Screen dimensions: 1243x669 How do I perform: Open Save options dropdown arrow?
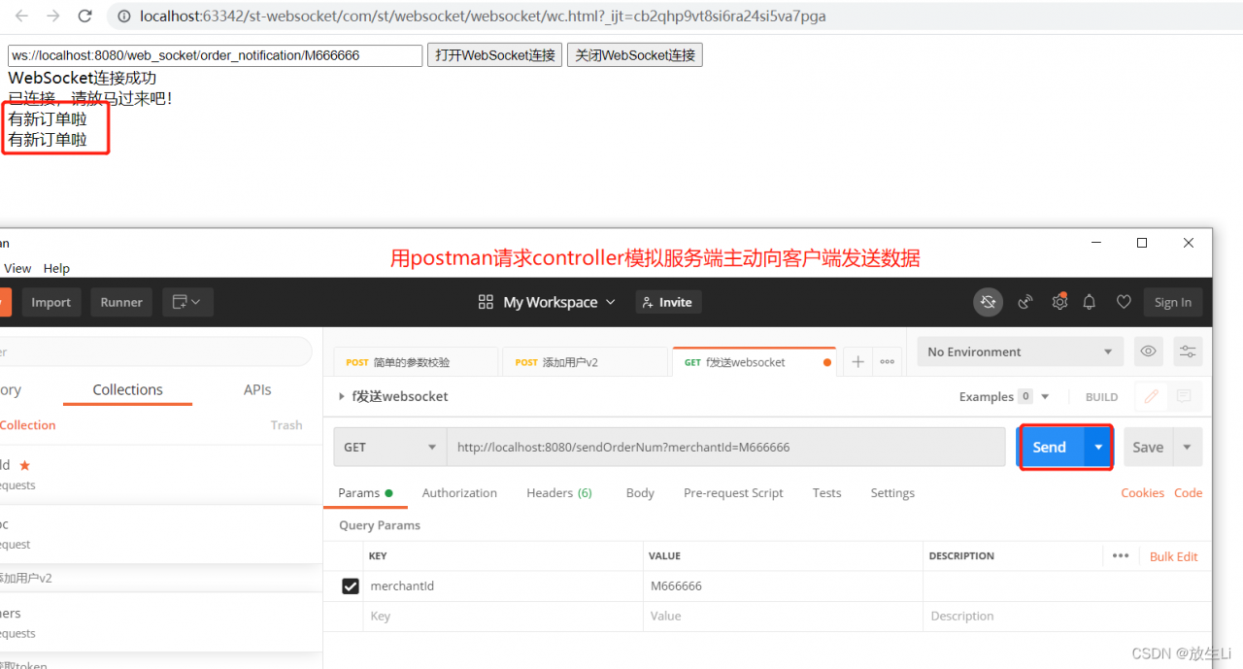(x=1188, y=447)
